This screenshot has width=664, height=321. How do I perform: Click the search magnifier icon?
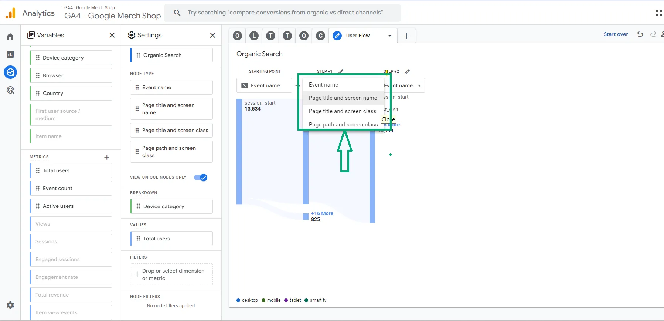tap(177, 13)
